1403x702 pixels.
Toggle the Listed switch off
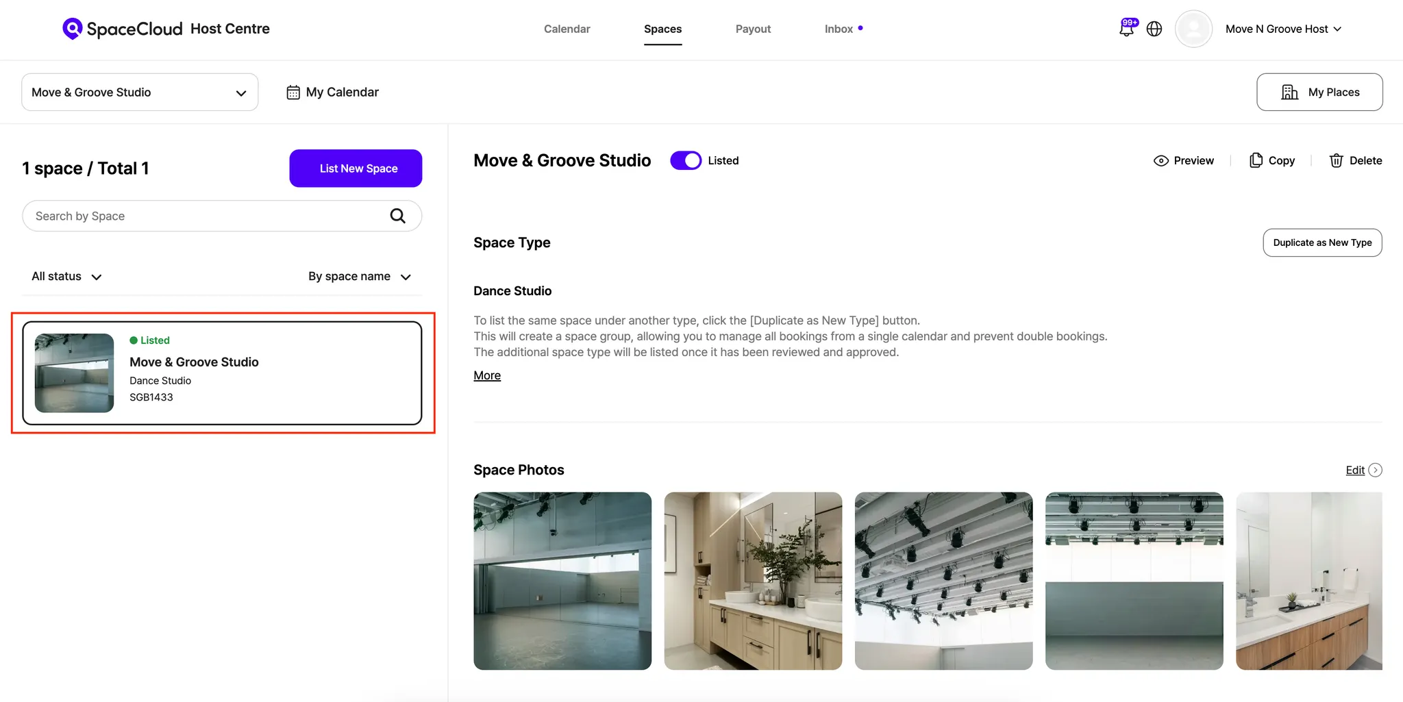pos(686,160)
